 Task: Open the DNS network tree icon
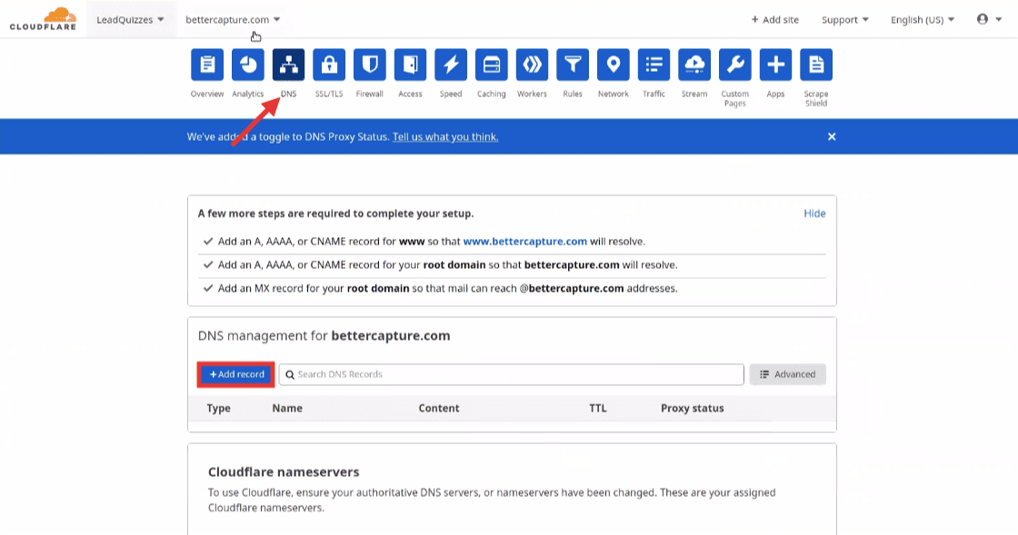tap(288, 64)
